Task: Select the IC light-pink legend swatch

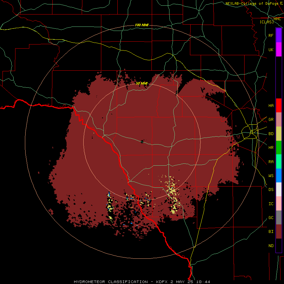Action: [x=279, y=204]
